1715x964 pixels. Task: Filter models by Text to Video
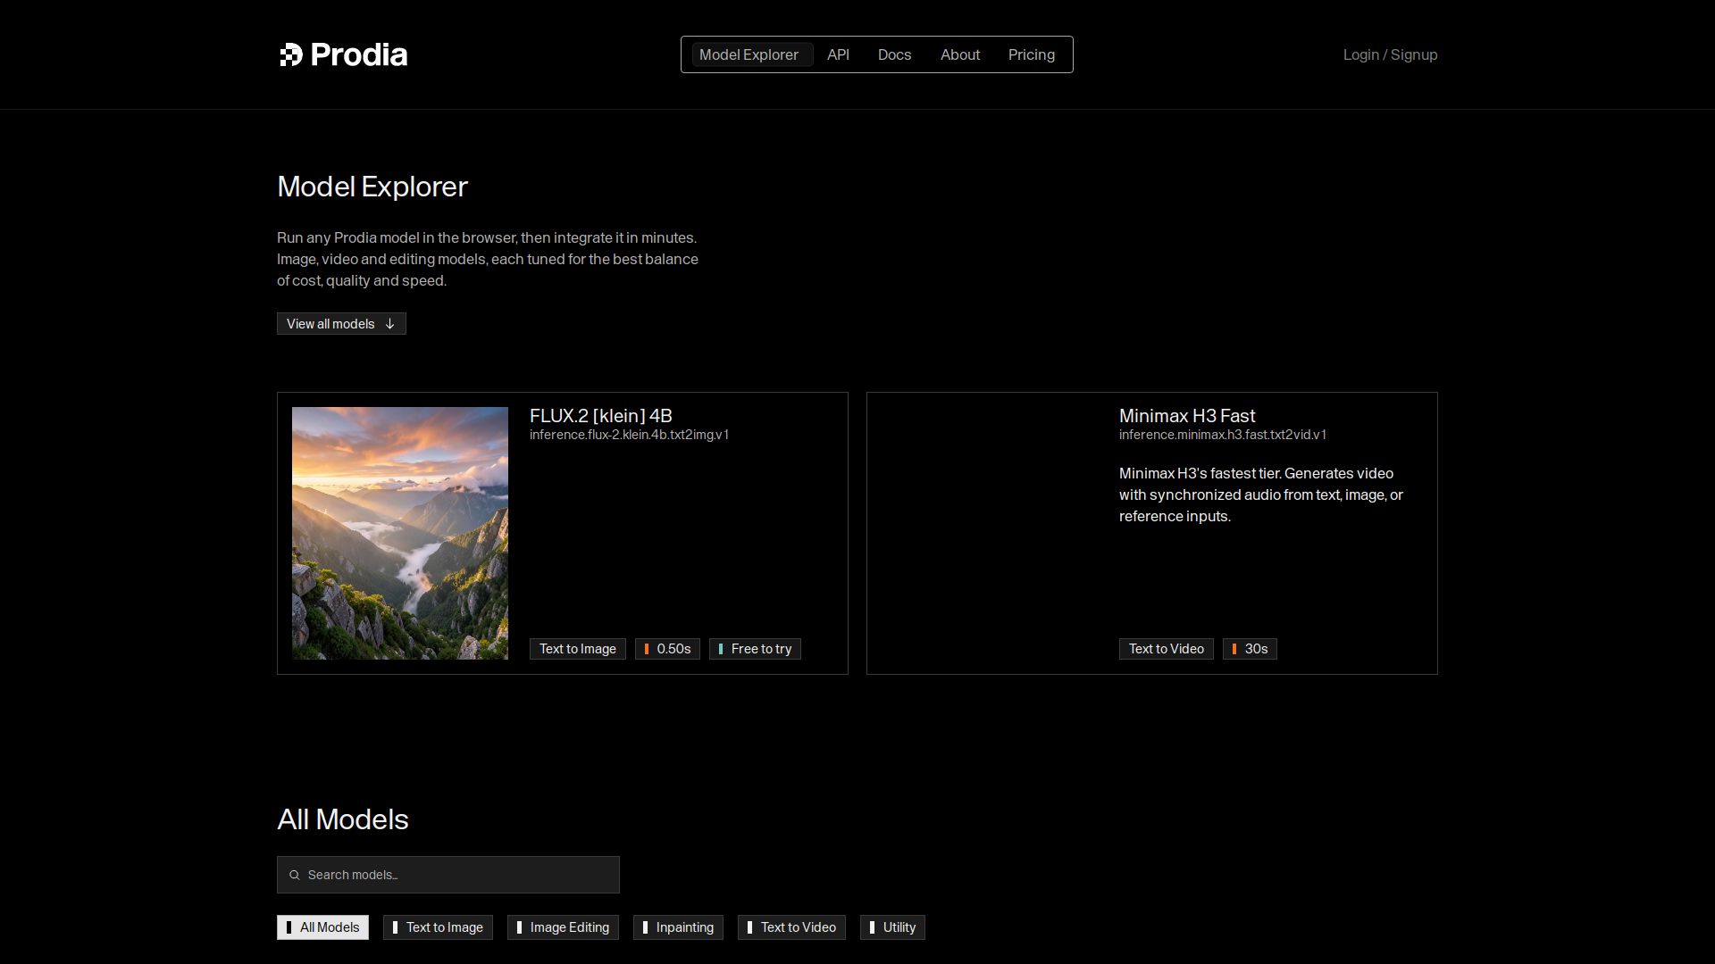coord(791,927)
